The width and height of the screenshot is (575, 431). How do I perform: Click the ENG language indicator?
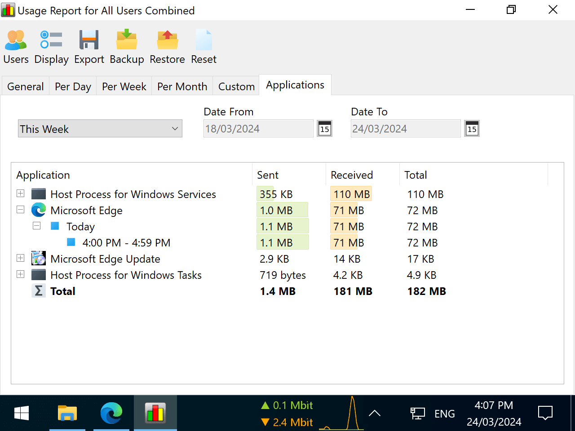coord(444,413)
